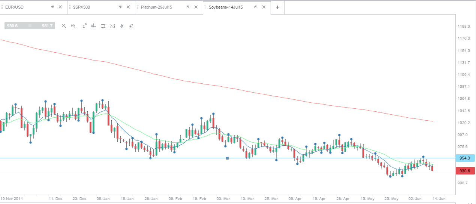
Task: Click the copy/compare overlay icon
Action: pos(122,26)
